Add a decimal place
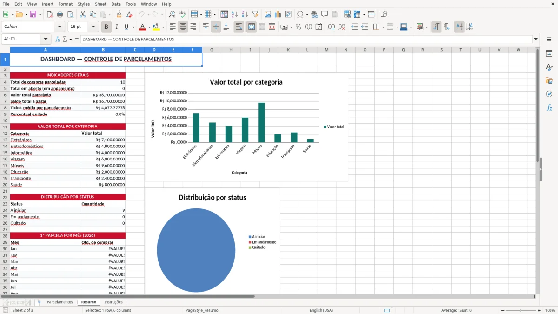The width and height of the screenshot is (558, 314). click(331, 27)
